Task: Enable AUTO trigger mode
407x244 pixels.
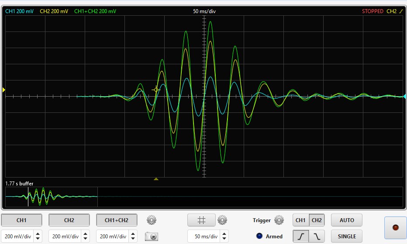Action: click(x=347, y=220)
